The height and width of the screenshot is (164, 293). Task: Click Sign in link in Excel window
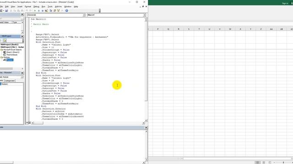tap(285, 3)
